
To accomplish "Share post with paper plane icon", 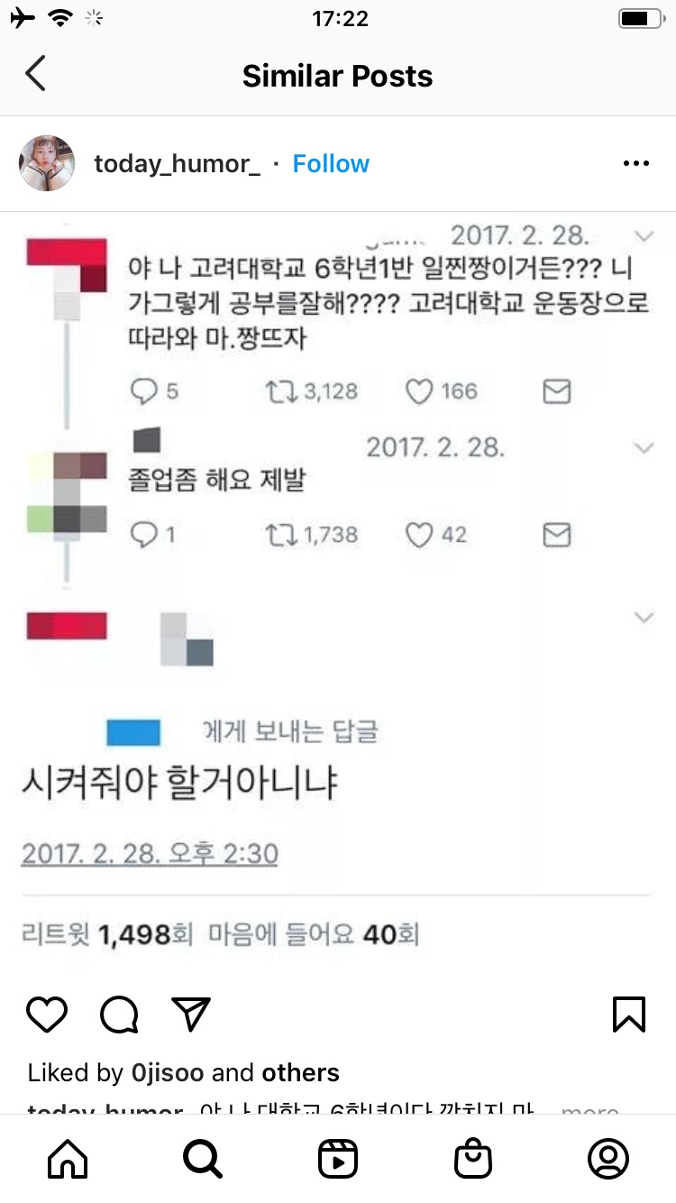I will coord(191,1015).
